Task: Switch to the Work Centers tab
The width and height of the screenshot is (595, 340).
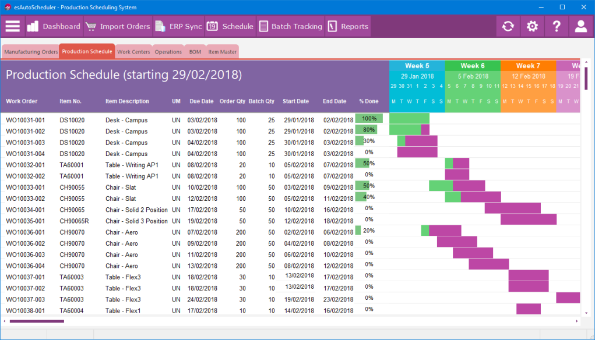Action: (x=133, y=51)
